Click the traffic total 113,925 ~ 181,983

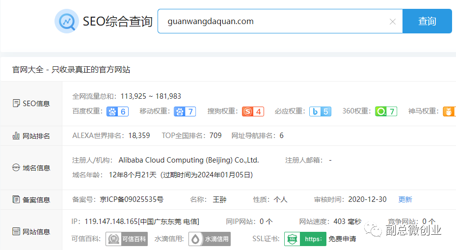[151, 96]
